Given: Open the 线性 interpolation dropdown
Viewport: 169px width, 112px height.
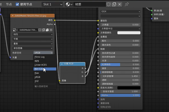Looking at the screenshot, I should 33,35.
